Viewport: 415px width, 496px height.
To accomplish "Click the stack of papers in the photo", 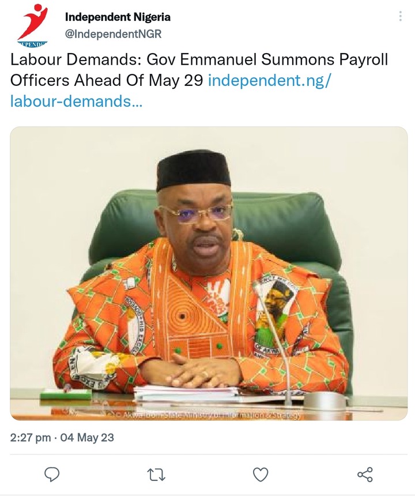I will pos(187,394).
